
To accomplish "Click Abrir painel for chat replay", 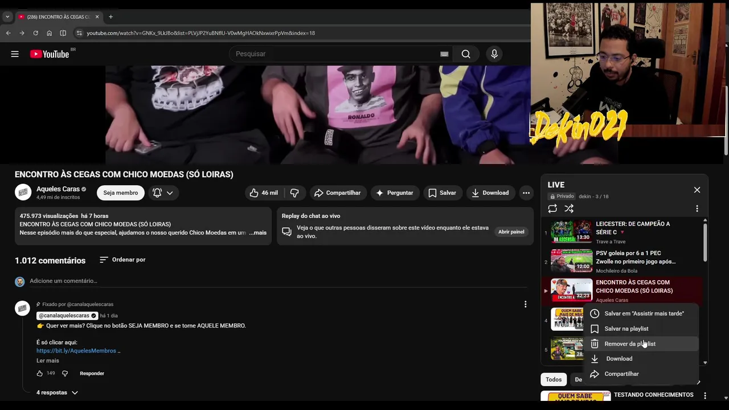I will (511, 232).
